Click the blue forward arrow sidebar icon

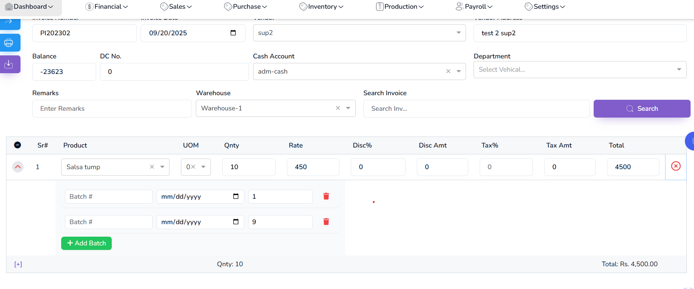[x=9, y=22]
